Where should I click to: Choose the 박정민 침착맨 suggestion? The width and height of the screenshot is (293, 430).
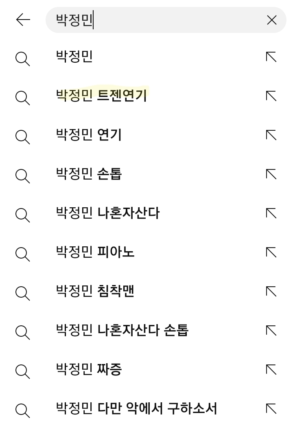(x=95, y=292)
